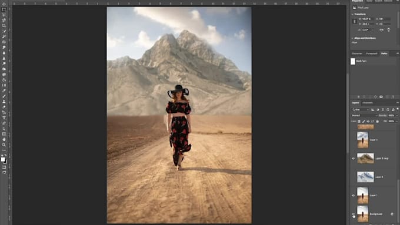Select the Crop tool
Screen dimensions: 400x225
click(x=4, y=26)
